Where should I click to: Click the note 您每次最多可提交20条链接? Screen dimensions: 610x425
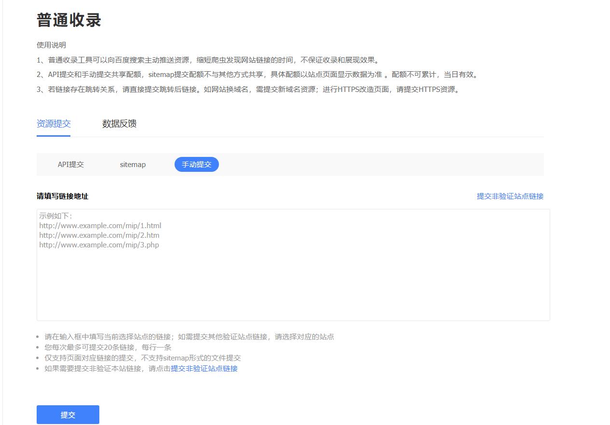108,348
